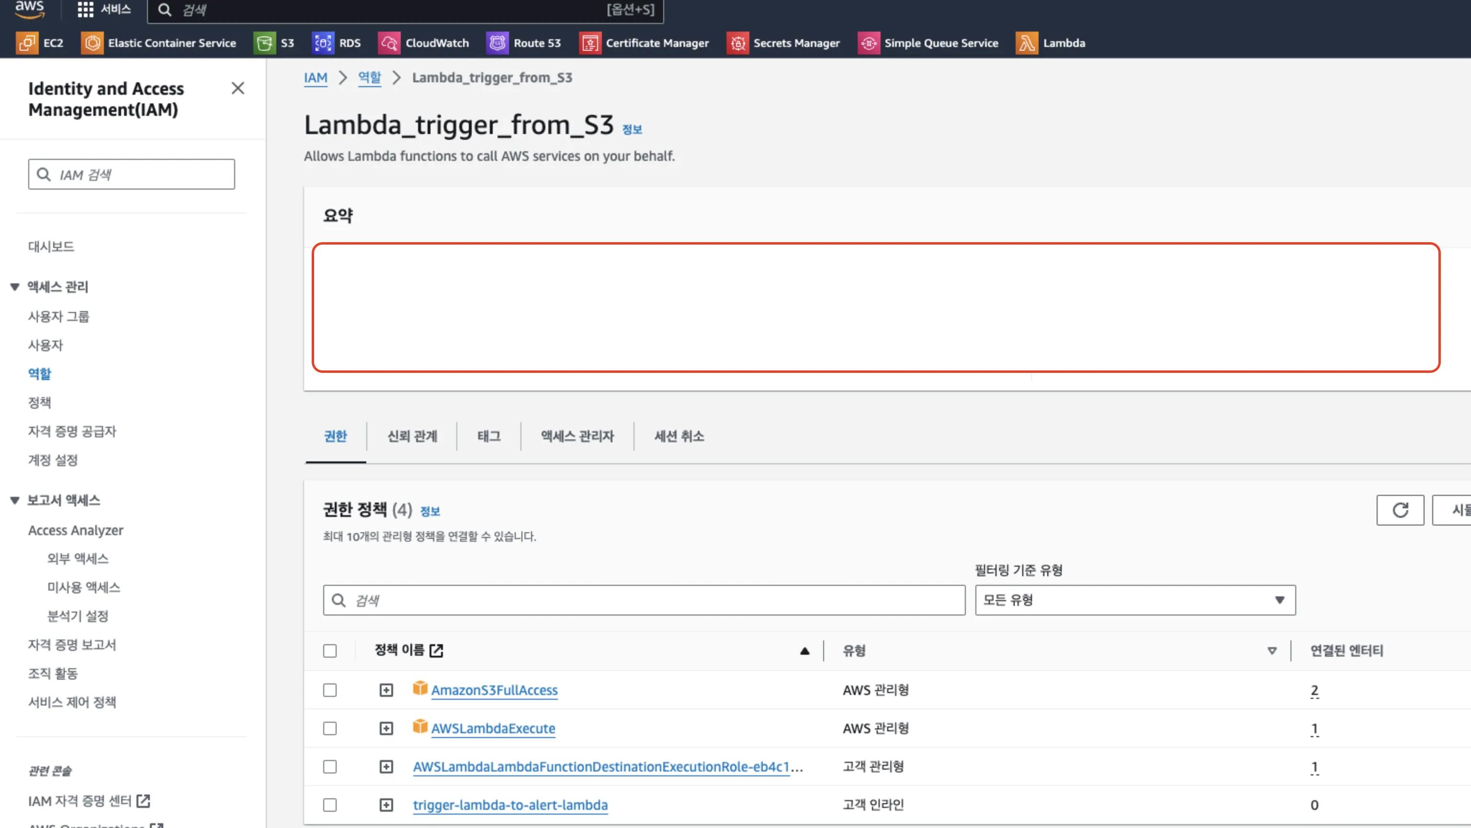Click the RDS service icon
Image resolution: width=1471 pixels, height=828 pixels.
pyautogui.click(x=323, y=43)
